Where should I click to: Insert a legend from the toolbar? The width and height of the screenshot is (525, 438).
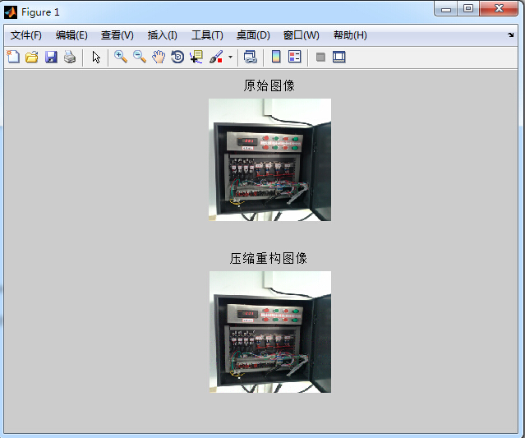(x=295, y=57)
